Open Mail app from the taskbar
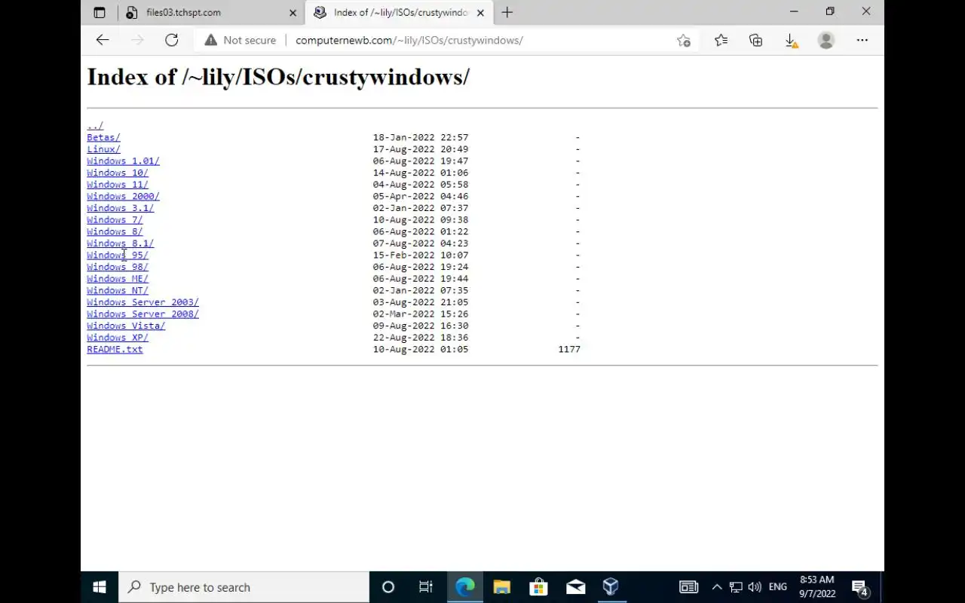Viewport: 965px width, 603px height. (x=575, y=587)
